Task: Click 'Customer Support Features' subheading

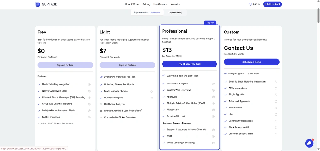Action: coord(177,123)
